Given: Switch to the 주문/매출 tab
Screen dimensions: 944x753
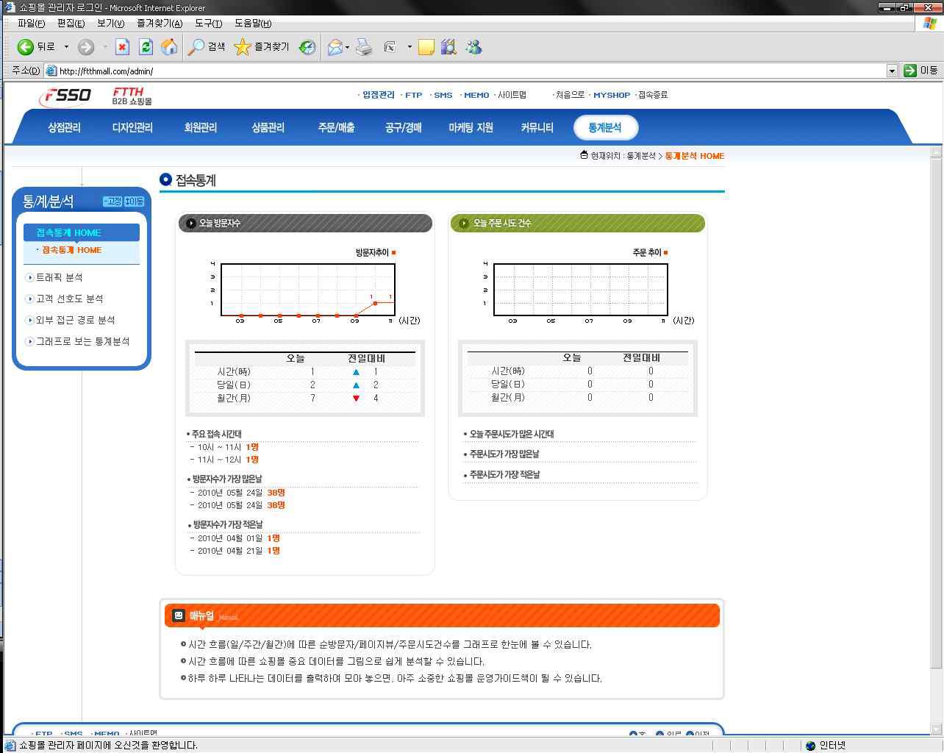Looking at the screenshot, I should [x=336, y=127].
